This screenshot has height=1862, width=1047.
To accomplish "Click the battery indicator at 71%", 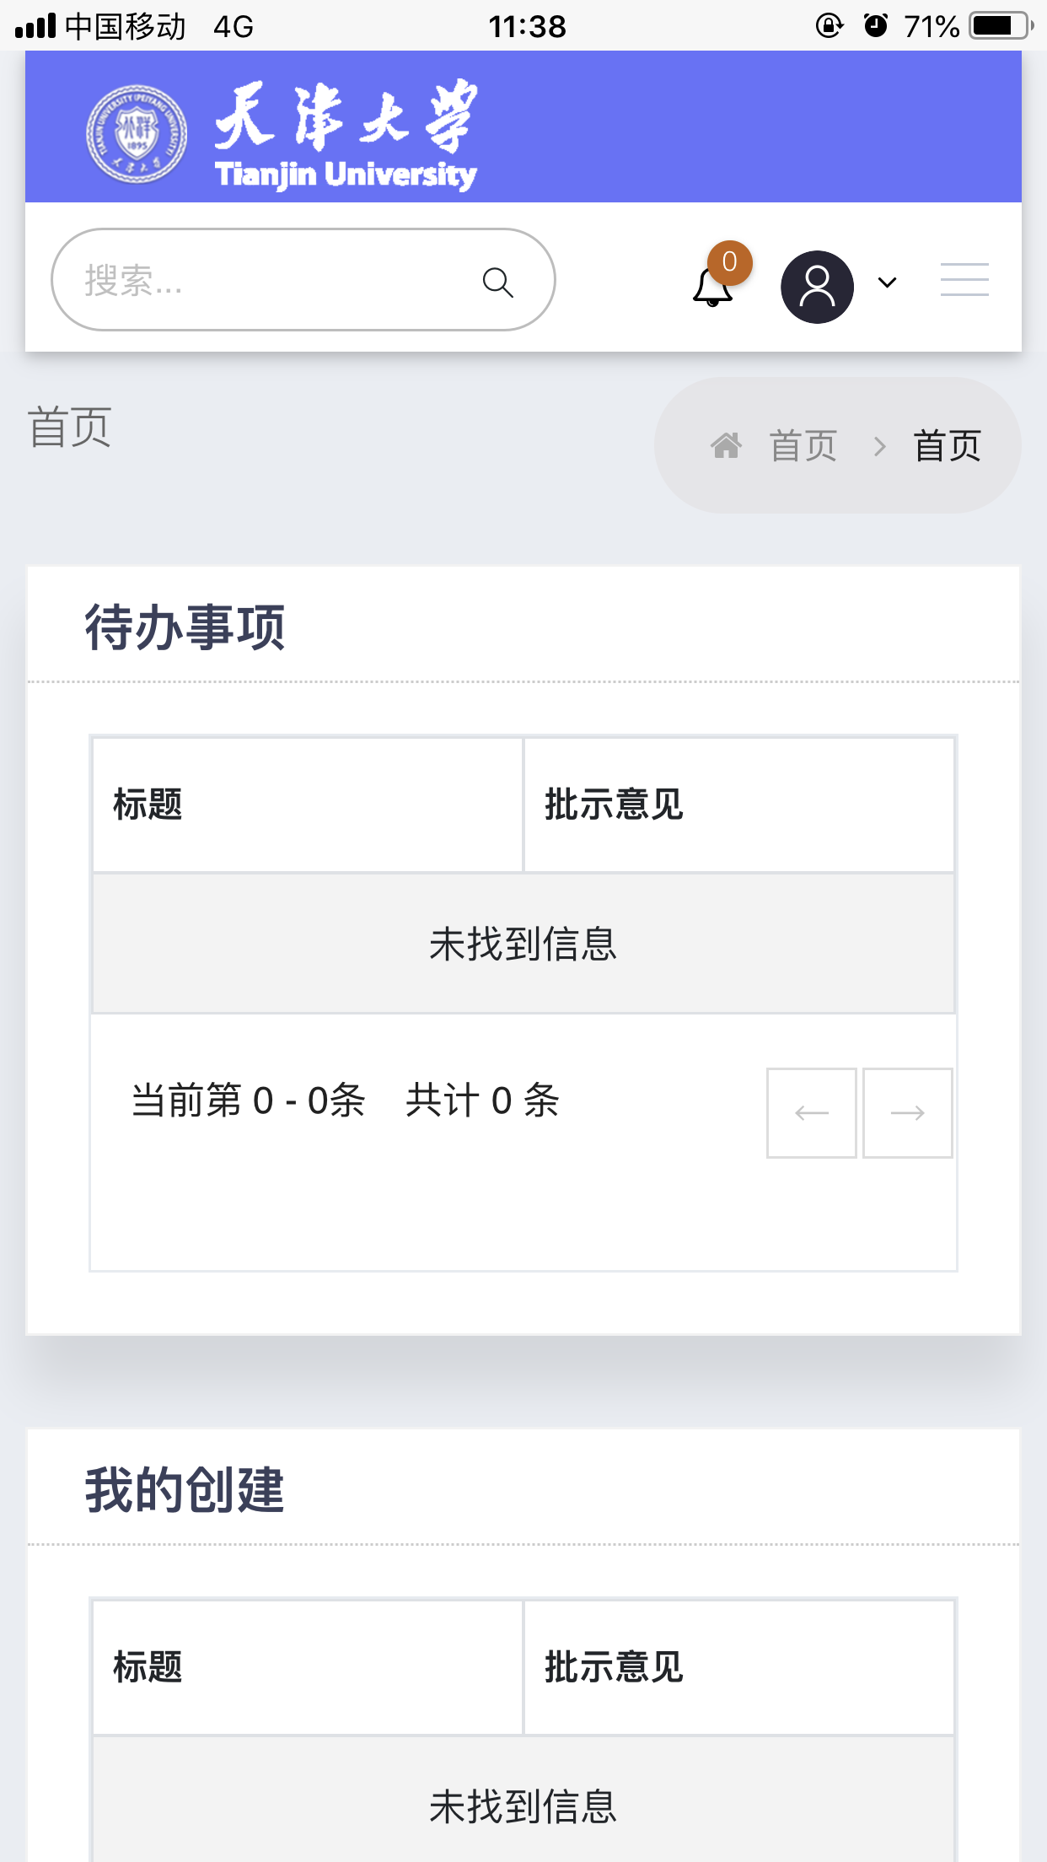I will (999, 25).
